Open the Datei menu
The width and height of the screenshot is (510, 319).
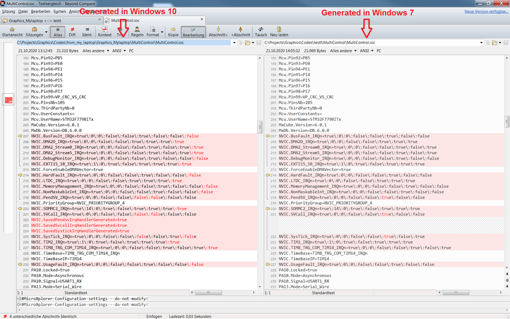click(23, 11)
